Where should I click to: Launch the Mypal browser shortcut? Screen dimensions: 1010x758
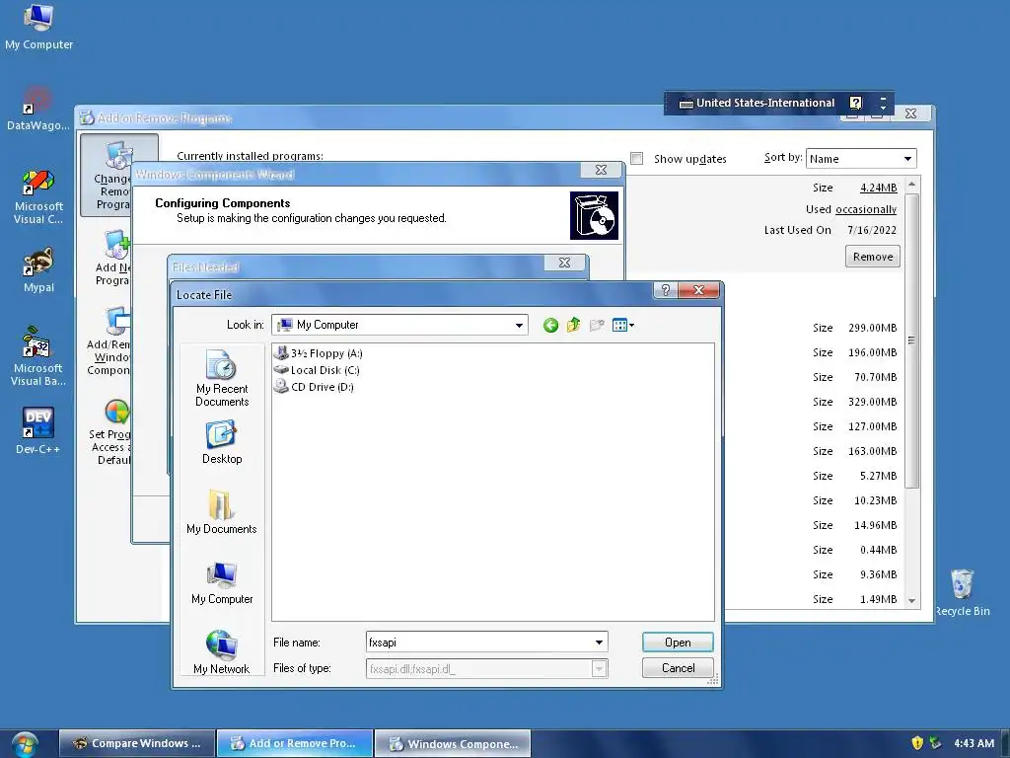[38, 270]
